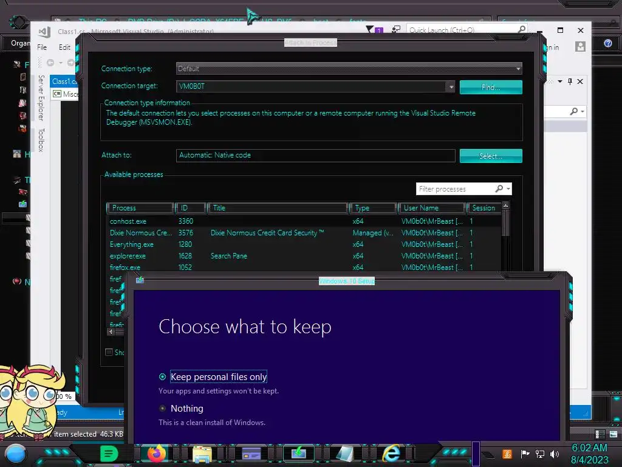The image size is (622, 467).
Task: Open File Explorer from the taskbar
Action: tap(202, 454)
